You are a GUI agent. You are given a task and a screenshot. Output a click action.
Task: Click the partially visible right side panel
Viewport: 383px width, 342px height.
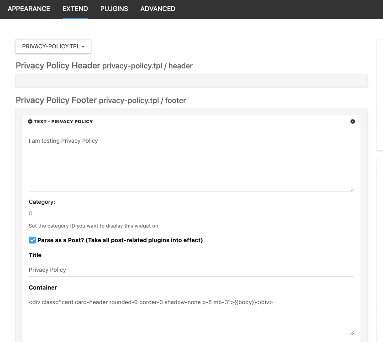point(380,91)
